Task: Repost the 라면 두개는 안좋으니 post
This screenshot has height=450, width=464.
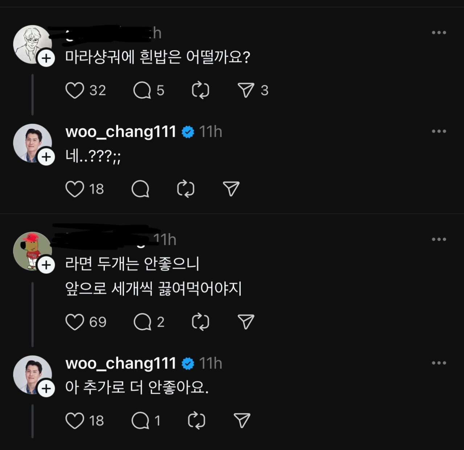Action: click(x=200, y=322)
